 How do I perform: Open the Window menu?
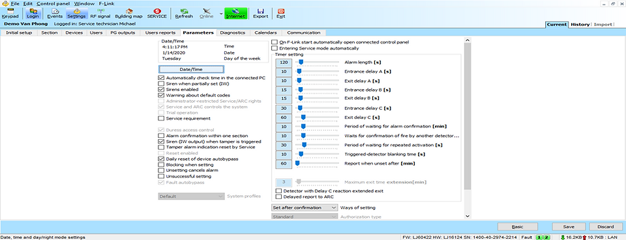tap(84, 3)
